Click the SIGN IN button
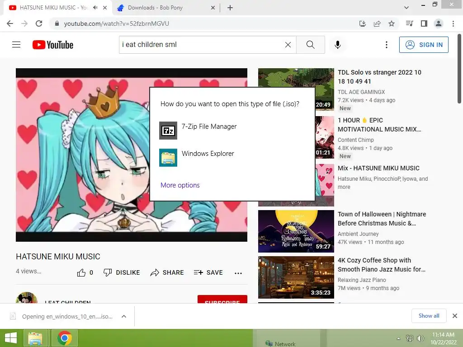 click(424, 45)
